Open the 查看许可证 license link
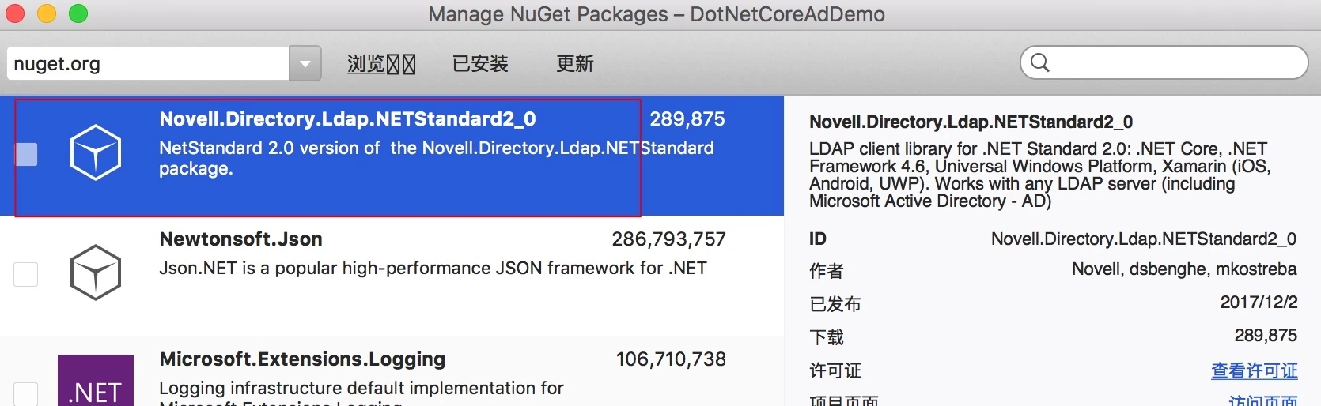Viewport: 1321px width, 406px height. pos(1255,370)
